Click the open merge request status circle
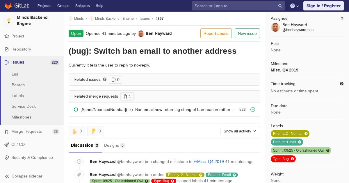This screenshot has width=349, height=183. (x=76, y=110)
